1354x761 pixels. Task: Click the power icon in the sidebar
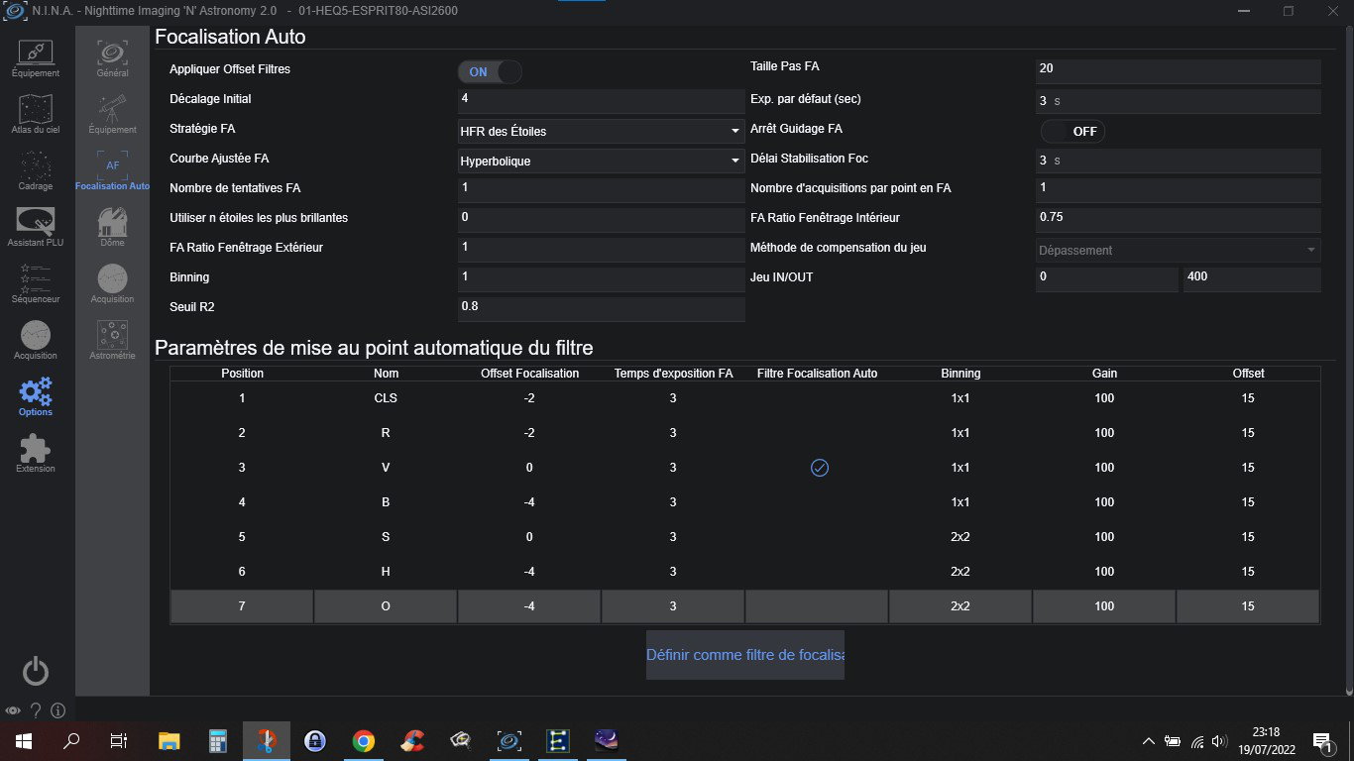[36, 671]
